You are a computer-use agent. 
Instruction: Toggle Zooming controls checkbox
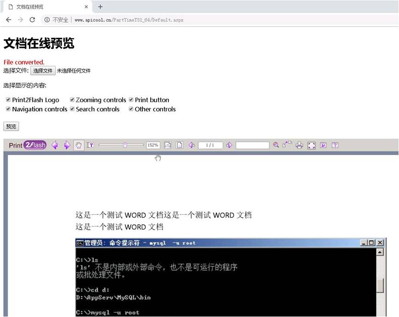[x=72, y=99]
